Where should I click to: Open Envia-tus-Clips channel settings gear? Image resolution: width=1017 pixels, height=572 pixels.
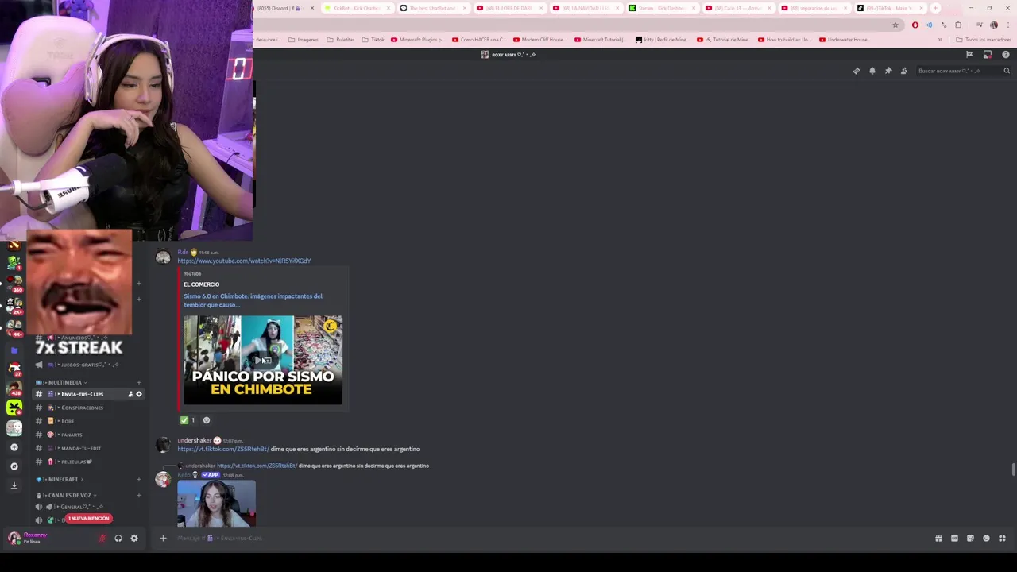(x=139, y=394)
